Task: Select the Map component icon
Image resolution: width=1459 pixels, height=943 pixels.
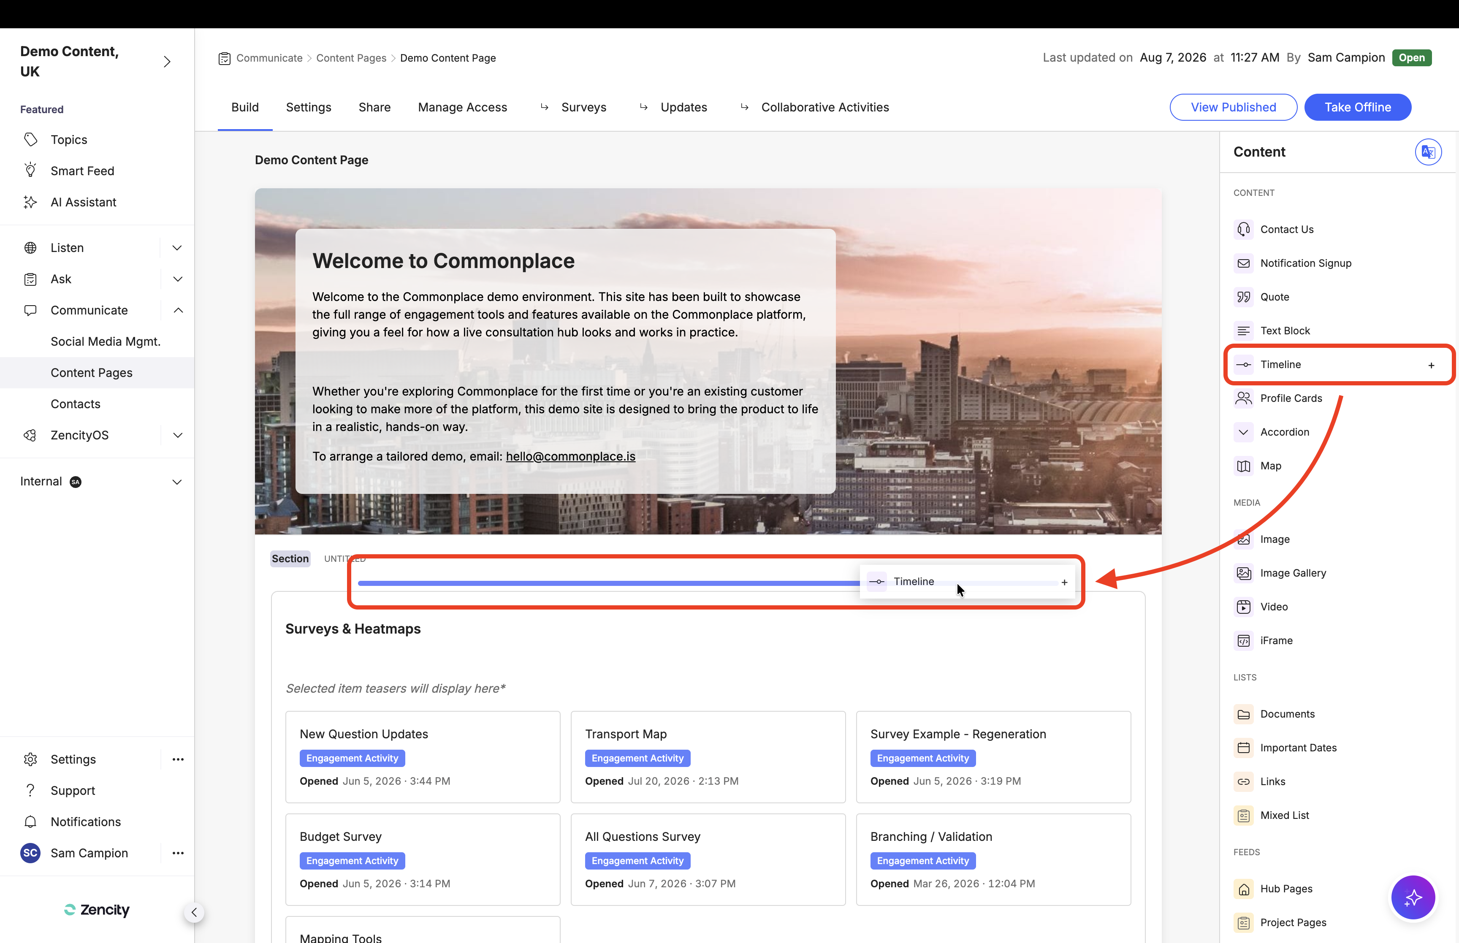Action: (x=1244, y=466)
